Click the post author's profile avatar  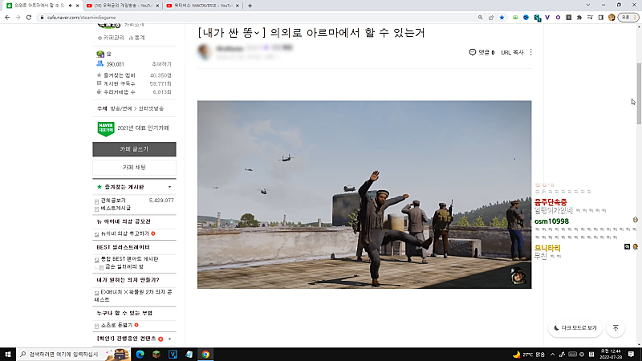click(x=205, y=51)
